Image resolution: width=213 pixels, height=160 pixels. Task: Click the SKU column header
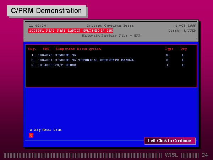pos(46,49)
